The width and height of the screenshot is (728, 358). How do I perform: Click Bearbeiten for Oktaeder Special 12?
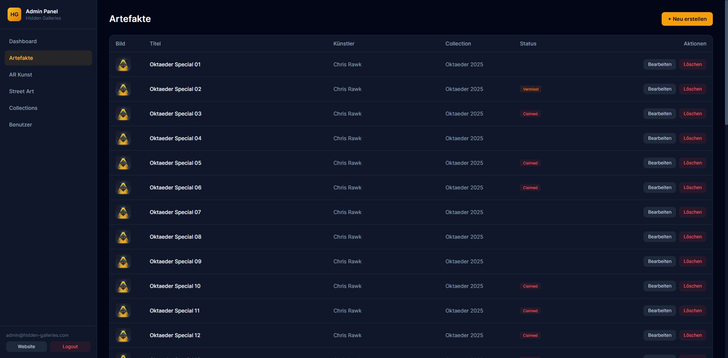point(659,335)
